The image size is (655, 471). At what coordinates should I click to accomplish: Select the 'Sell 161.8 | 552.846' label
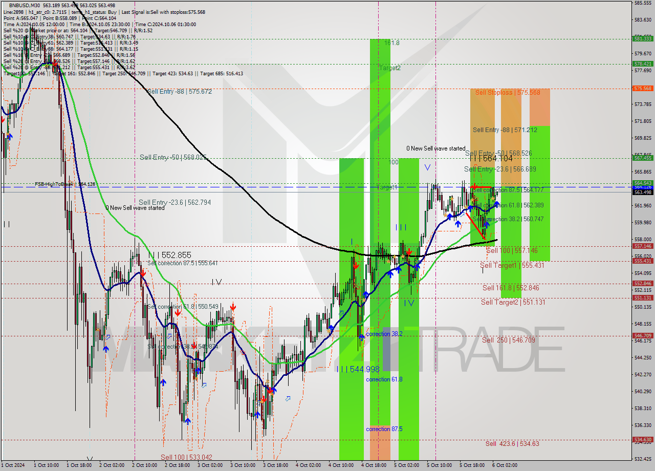511,288
